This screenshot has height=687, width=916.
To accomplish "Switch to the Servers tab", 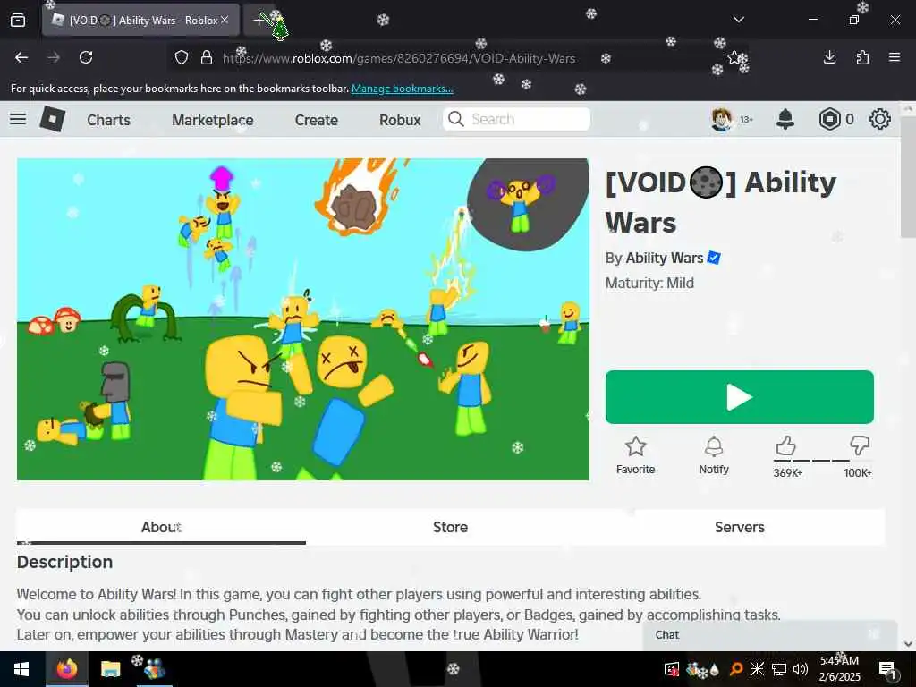I will 740,527.
